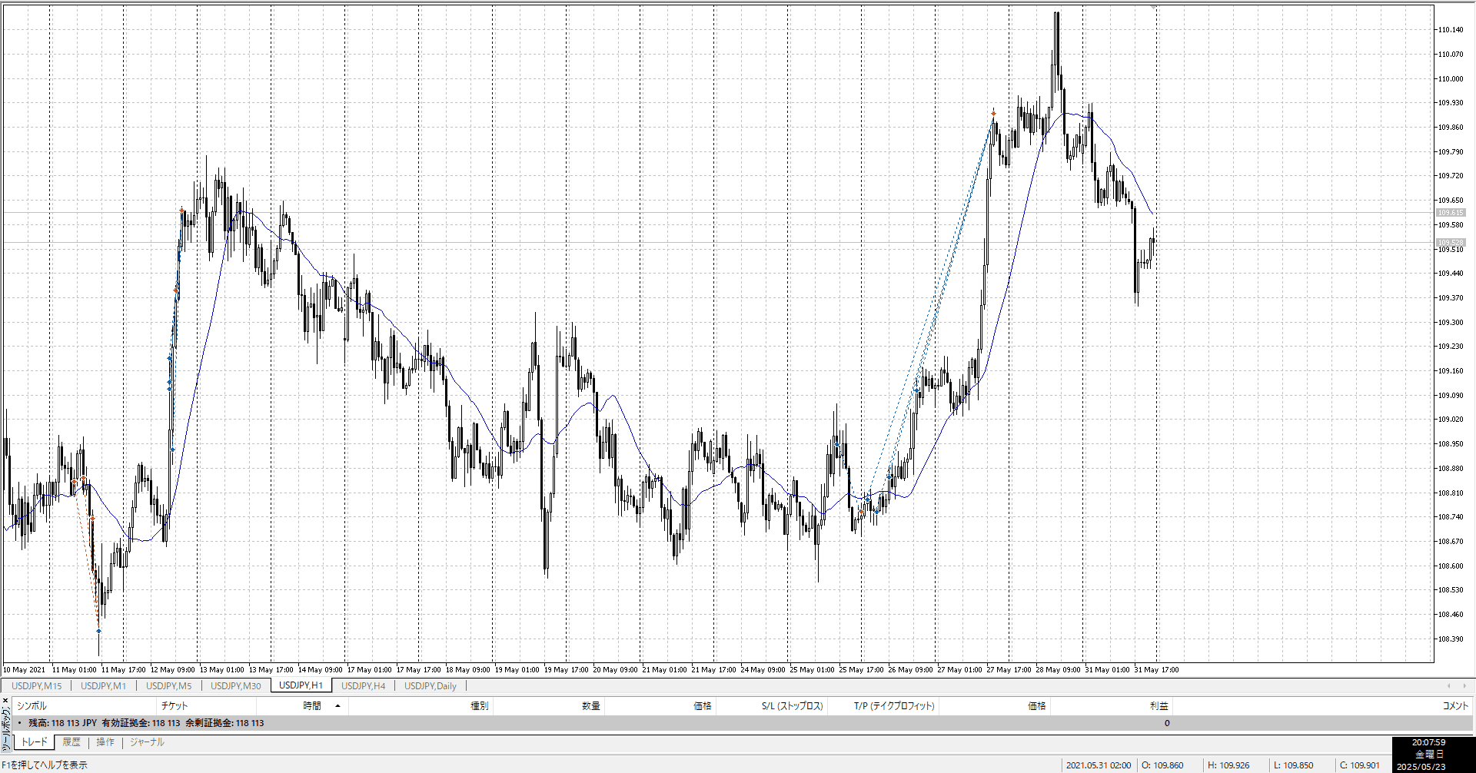Click the 時間 column sort arrow
The height and width of the screenshot is (773, 1476).
337,705
